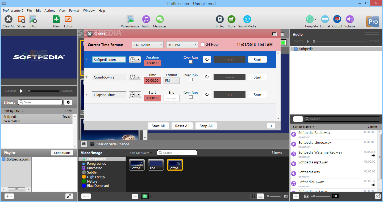The width and height of the screenshot is (383, 202).
Task: Toggle Clear on Slide Change
Action: (92, 144)
